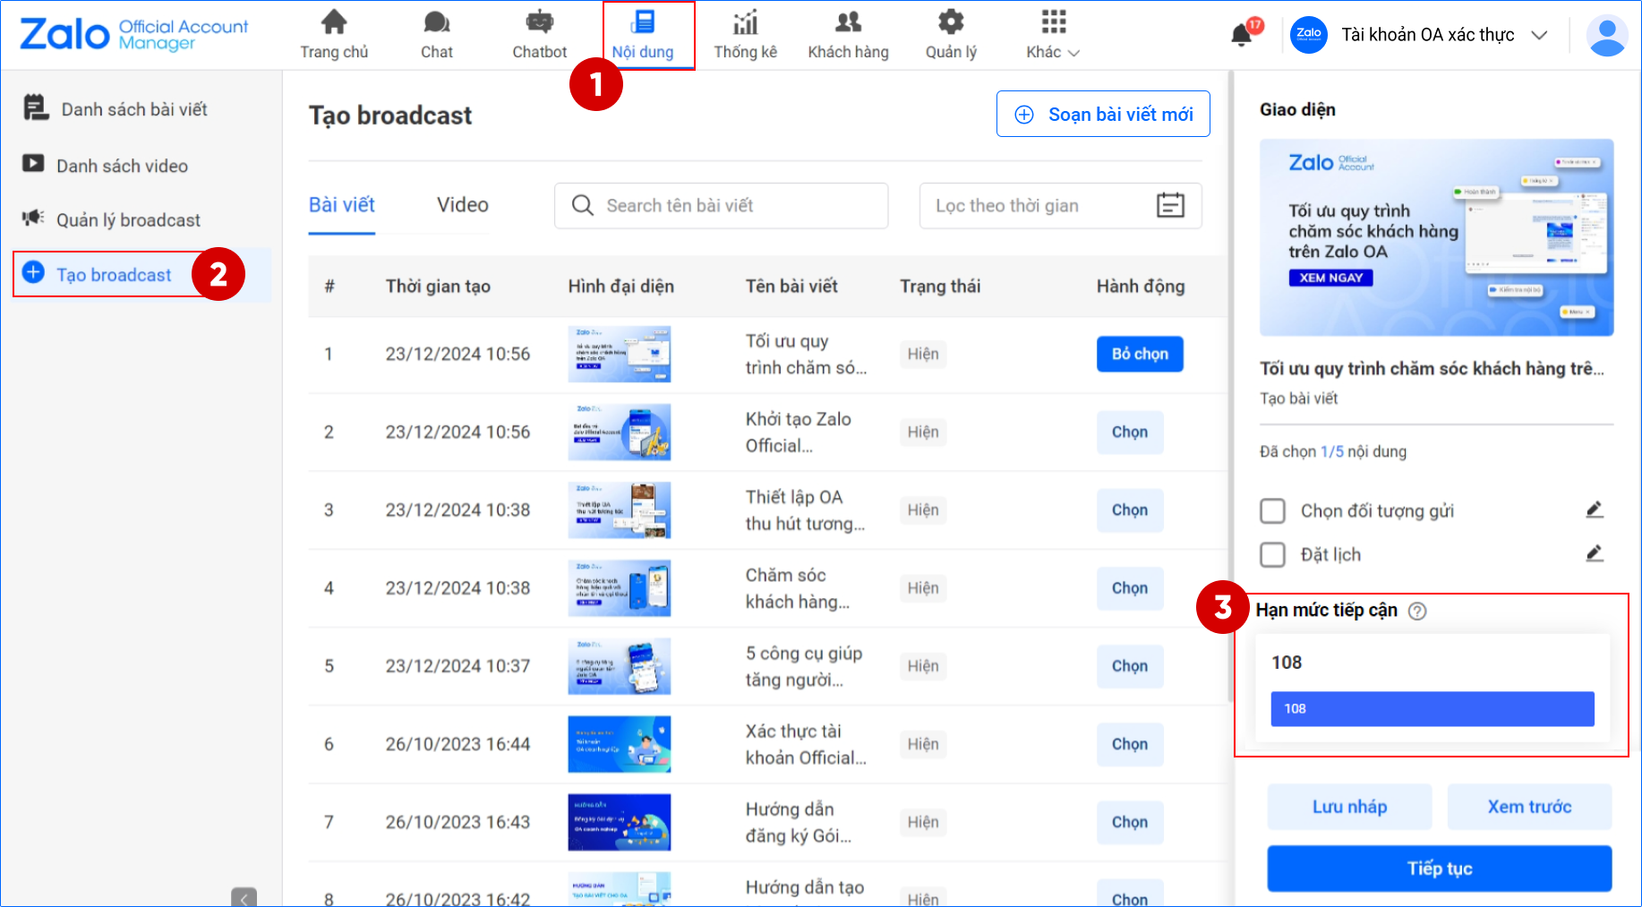
Task: Click the blue reach limit bar
Action: tap(1432, 709)
